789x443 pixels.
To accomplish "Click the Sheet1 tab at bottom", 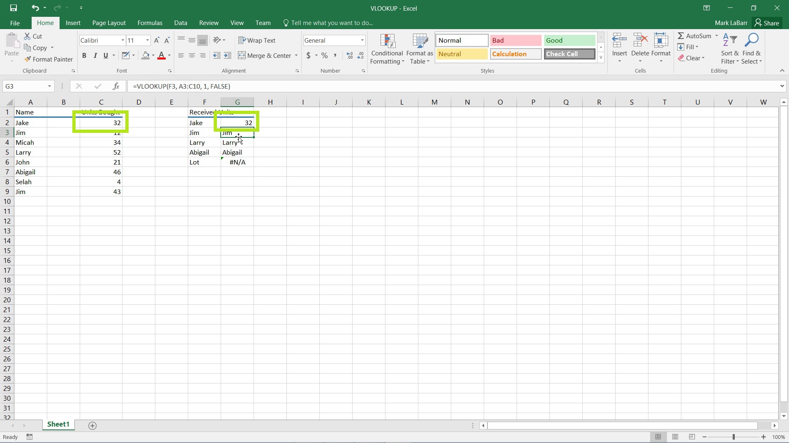I will coord(58,424).
